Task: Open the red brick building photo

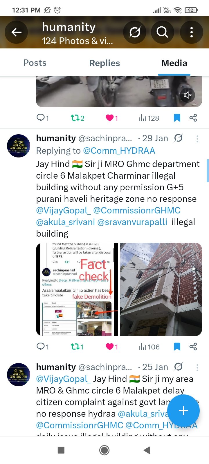Action: coord(161,289)
